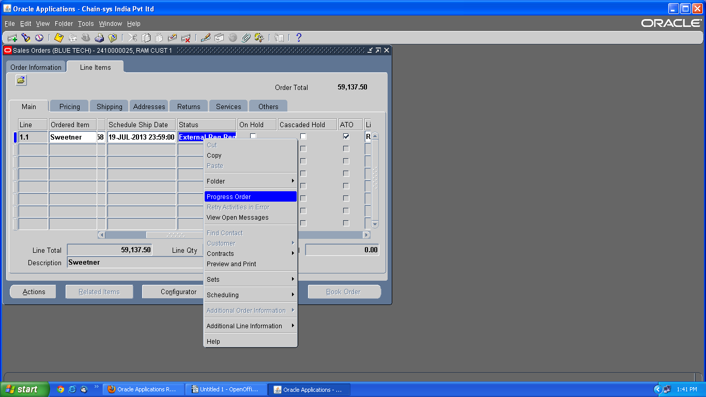Expand the Customer submenu

251,243
